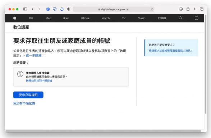Click the 我沒有申領密鑰 link
The width and height of the screenshot is (211, 138).
[x=24, y=103]
